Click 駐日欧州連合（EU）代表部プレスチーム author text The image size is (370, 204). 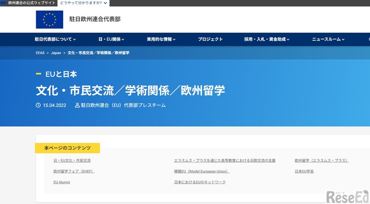coord(123,105)
